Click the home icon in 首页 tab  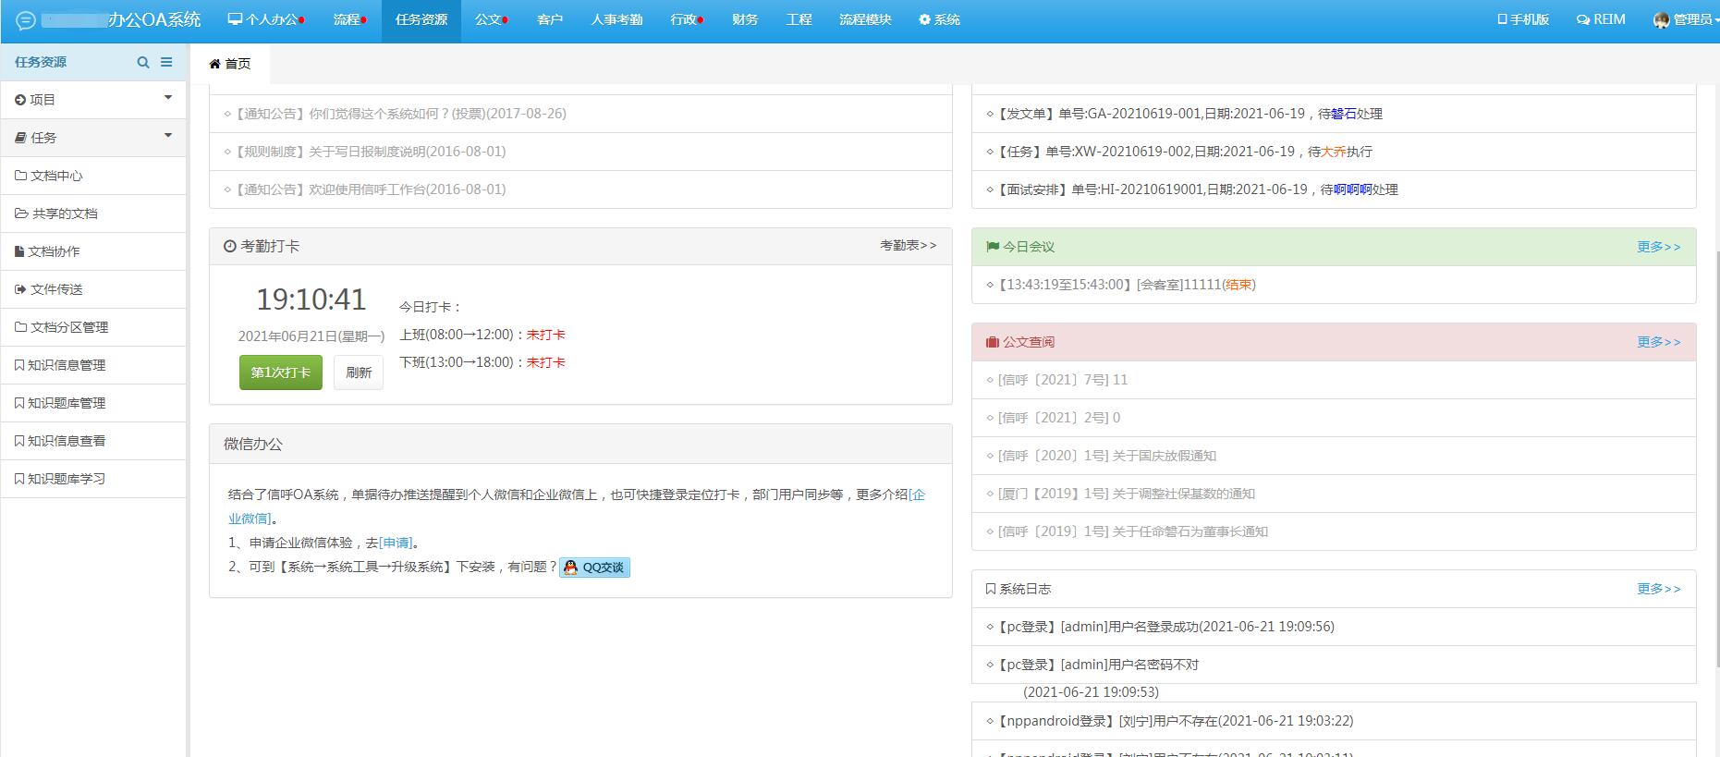pos(214,64)
